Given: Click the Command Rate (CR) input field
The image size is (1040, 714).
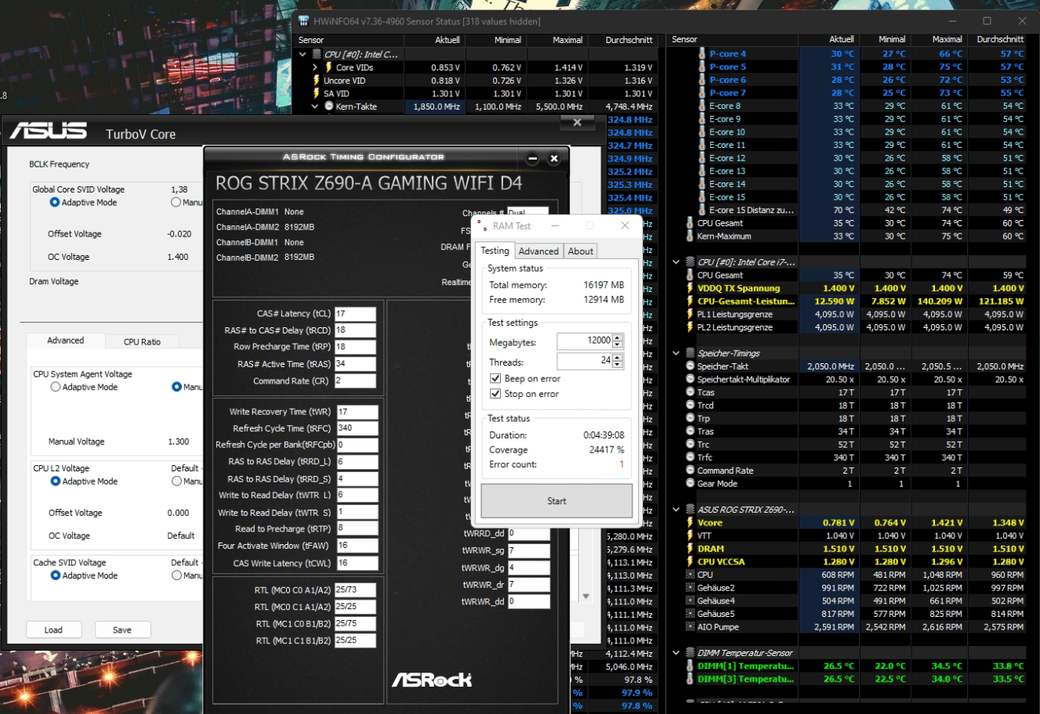Looking at the screenshot, I should point(355,381).
